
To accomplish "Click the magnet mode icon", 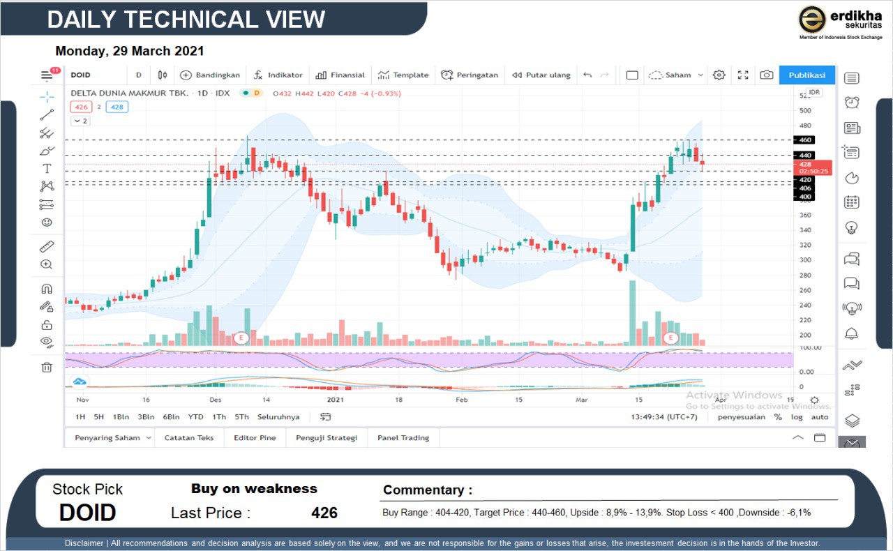I will [x=47, y=289].
